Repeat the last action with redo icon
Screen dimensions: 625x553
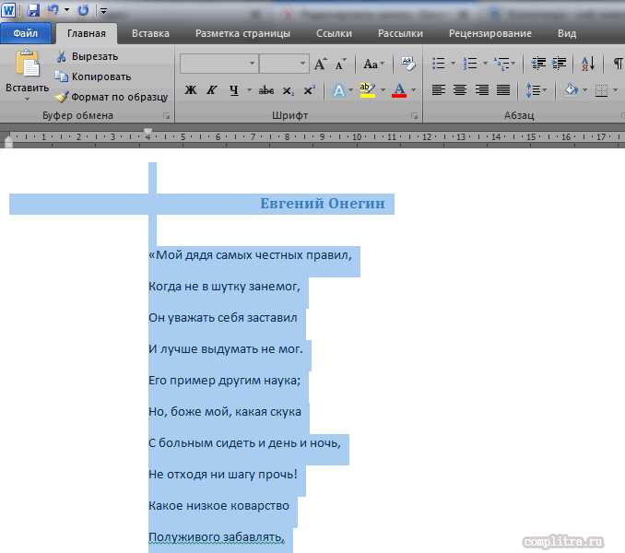click(x=83, y=10)
